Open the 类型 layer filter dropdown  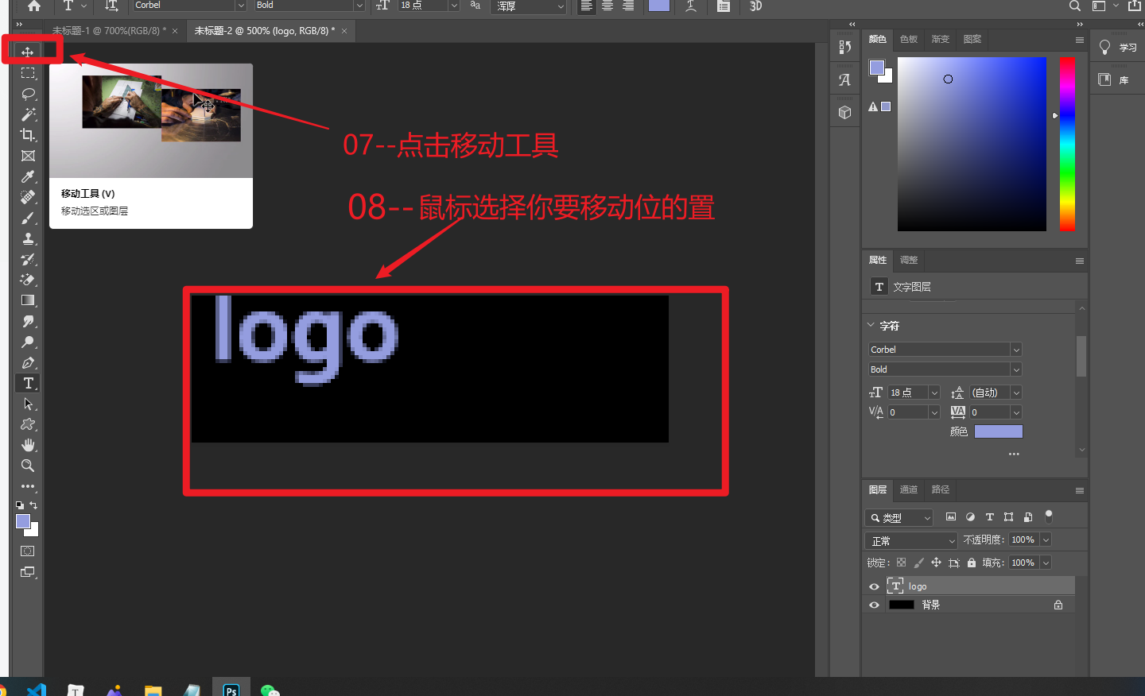899,518
